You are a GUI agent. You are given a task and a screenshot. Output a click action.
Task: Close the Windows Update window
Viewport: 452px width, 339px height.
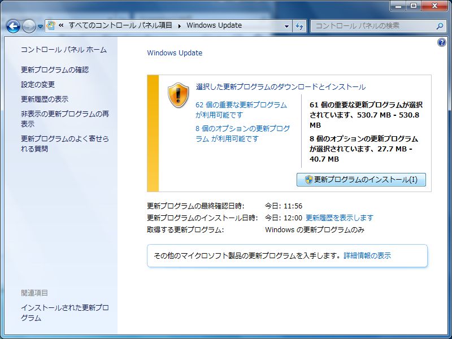434,6
